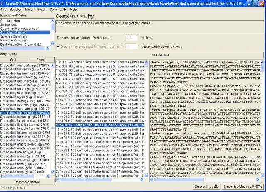This screenshot has height=192, width=266.
Task: Click left arrow of sequence list horizontal scrollbar
Action: pos(2,176)
